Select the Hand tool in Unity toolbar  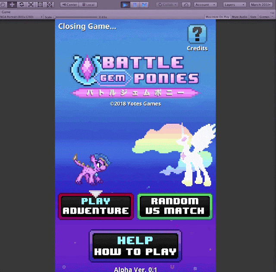click(x=3, y=5)
